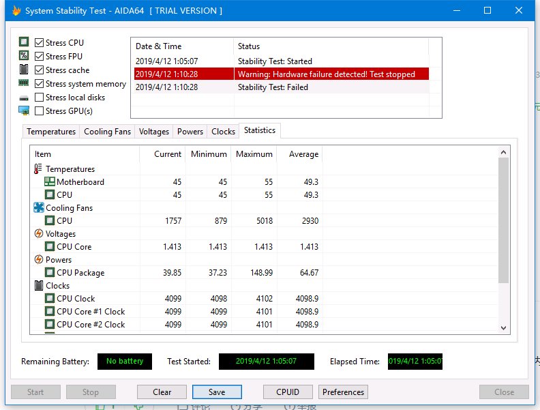Click the Maximum column header
540x410 pixels.
coord(254,154)
